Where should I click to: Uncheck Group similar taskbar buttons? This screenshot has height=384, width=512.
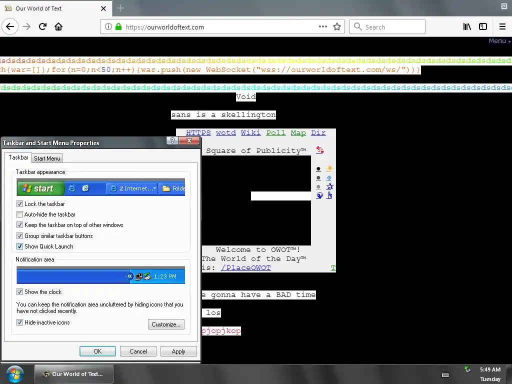point(19,236)
